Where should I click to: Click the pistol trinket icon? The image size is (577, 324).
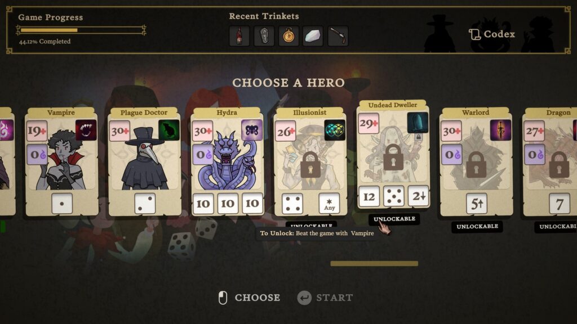tap(338, 36)
